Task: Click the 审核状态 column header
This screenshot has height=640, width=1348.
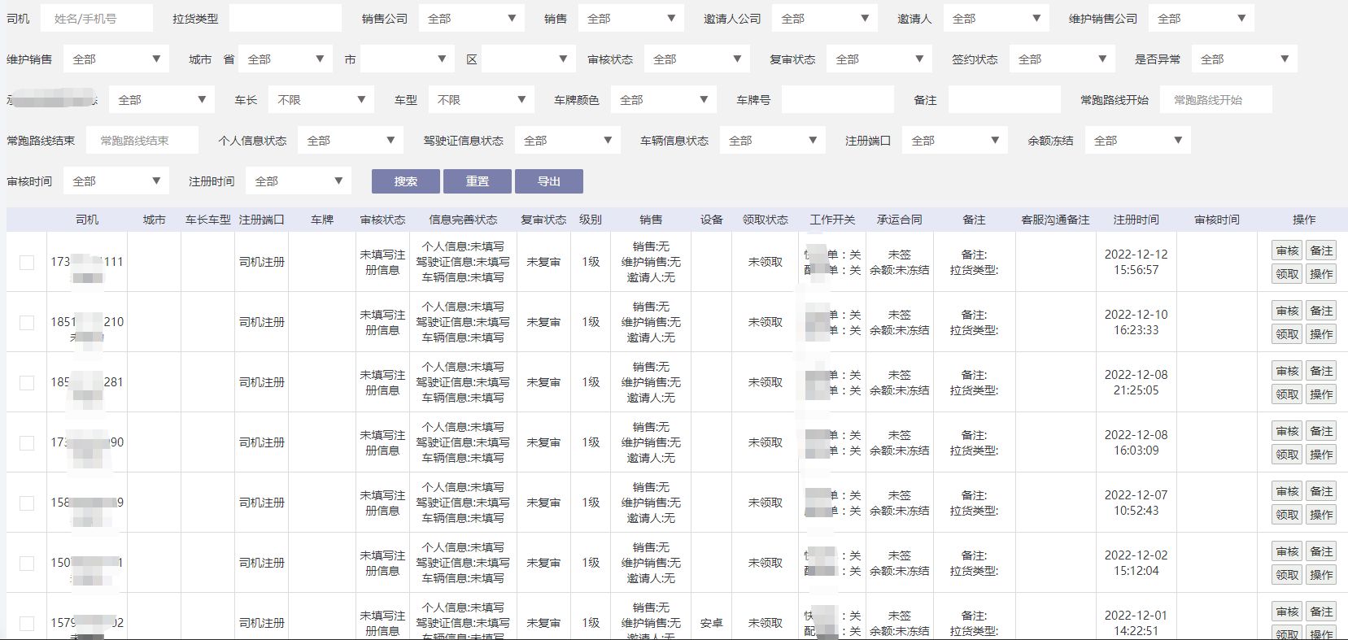Action: 382,220
